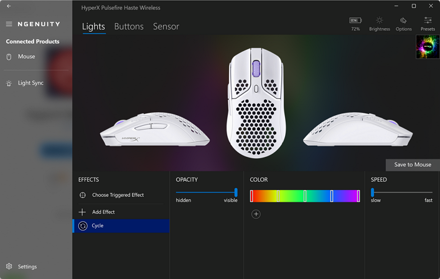Viewport: 440px width, 279px height.
Task: Open the Presets menu
Action: point(428,23)
